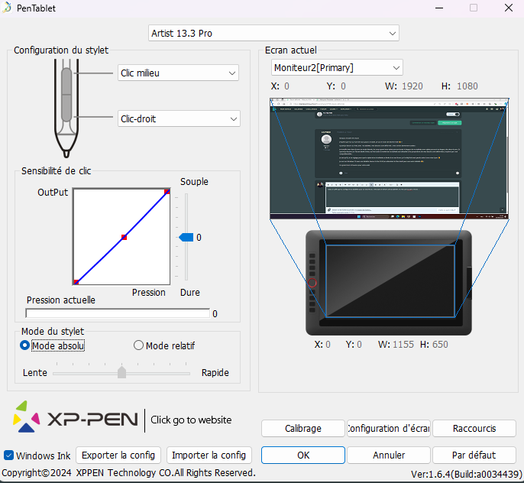Click the monitor screen preview thumbnail

pyautogui.click(x=390, y=158)
